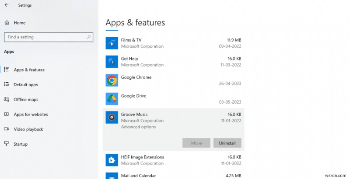Open Apps & features menu label
This screenshot has height=179, width=350.
29,70
